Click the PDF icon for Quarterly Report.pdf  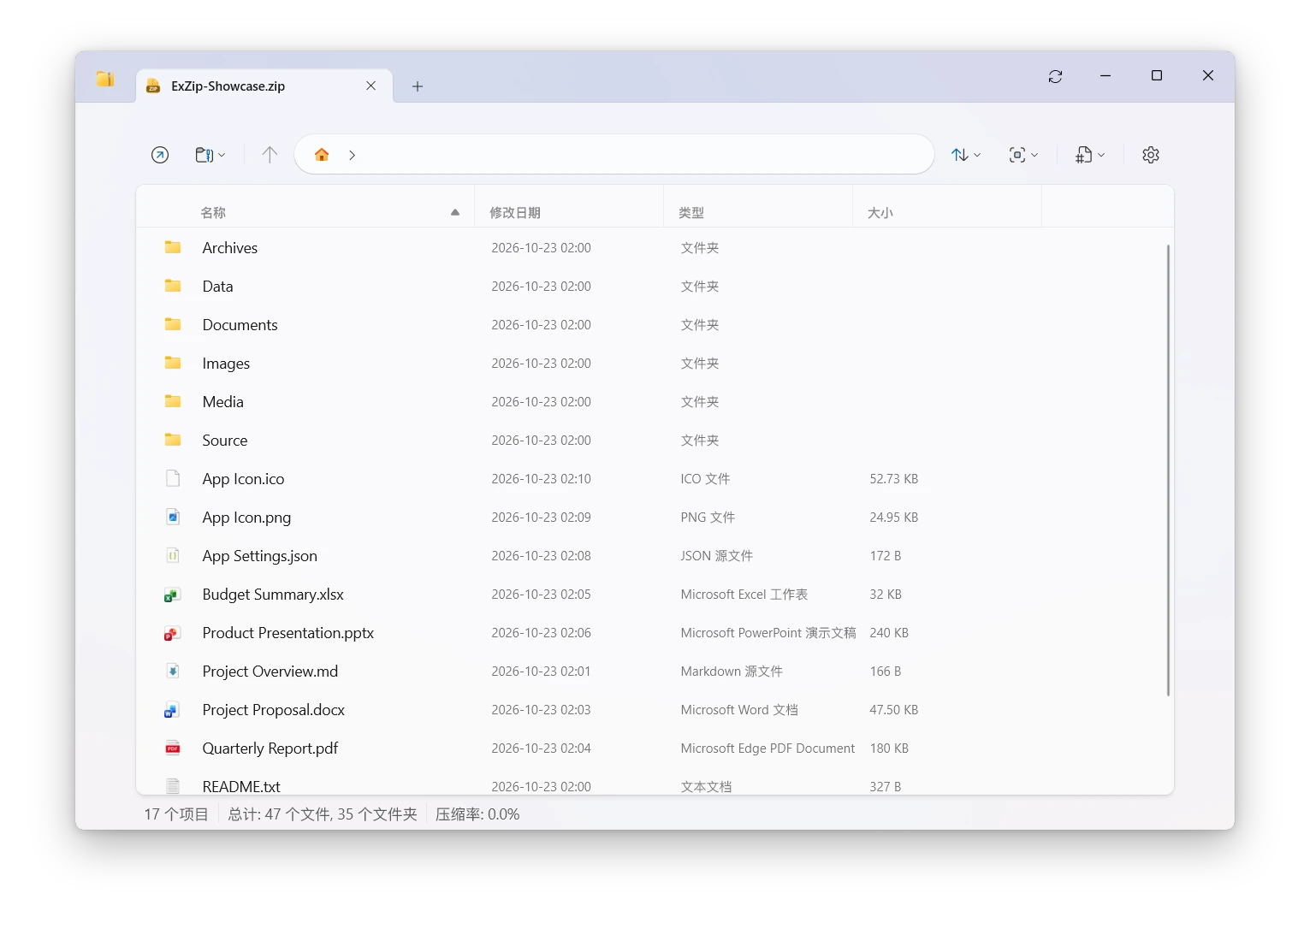(173, 749)
